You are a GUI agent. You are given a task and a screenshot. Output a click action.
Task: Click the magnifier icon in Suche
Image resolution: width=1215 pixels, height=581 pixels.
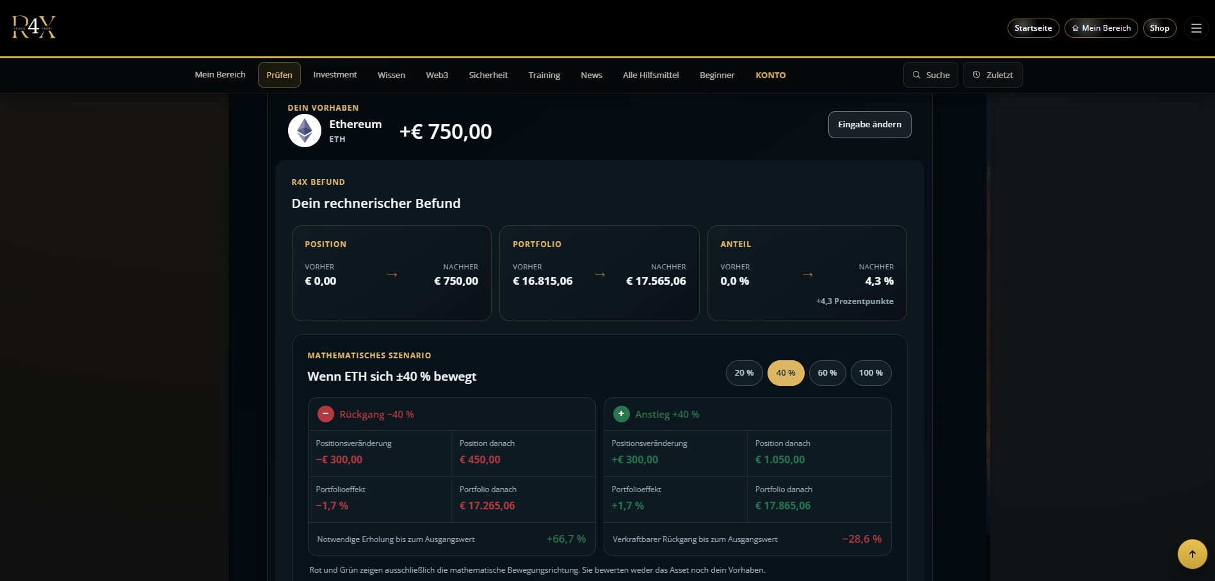tap(917, 75)
